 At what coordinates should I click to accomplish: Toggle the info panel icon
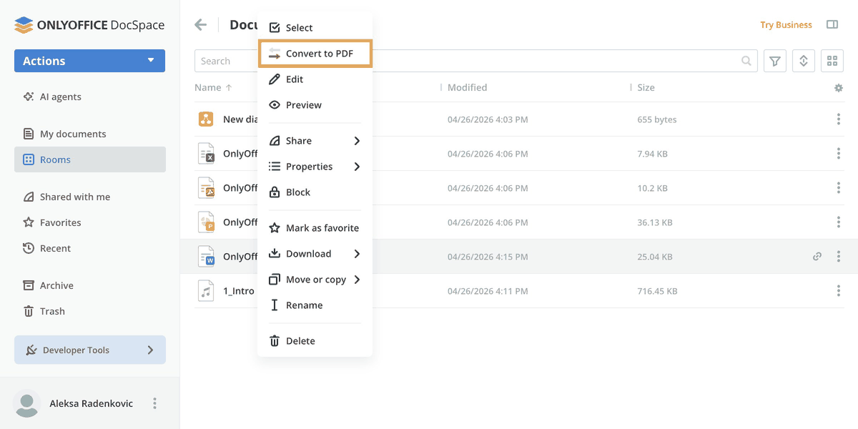click(x=832, y=25)
